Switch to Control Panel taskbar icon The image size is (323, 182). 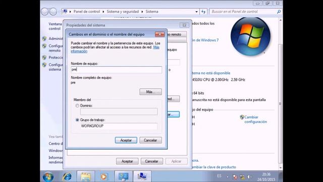pyautogui.click(x=123, y=177)
